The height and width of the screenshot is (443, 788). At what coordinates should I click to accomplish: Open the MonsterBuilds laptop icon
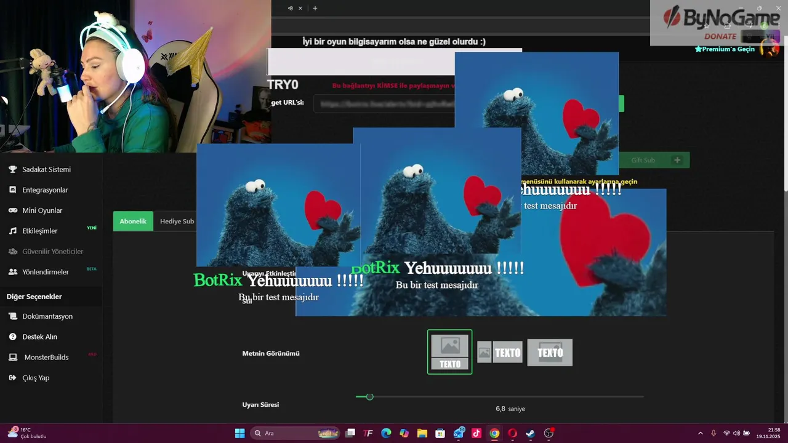[12, 357]
